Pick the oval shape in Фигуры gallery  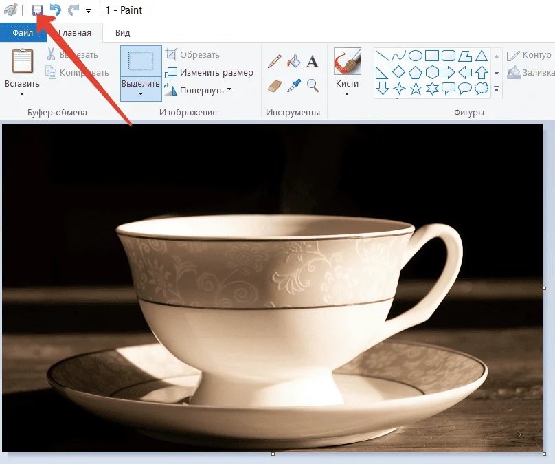(416, 56)
